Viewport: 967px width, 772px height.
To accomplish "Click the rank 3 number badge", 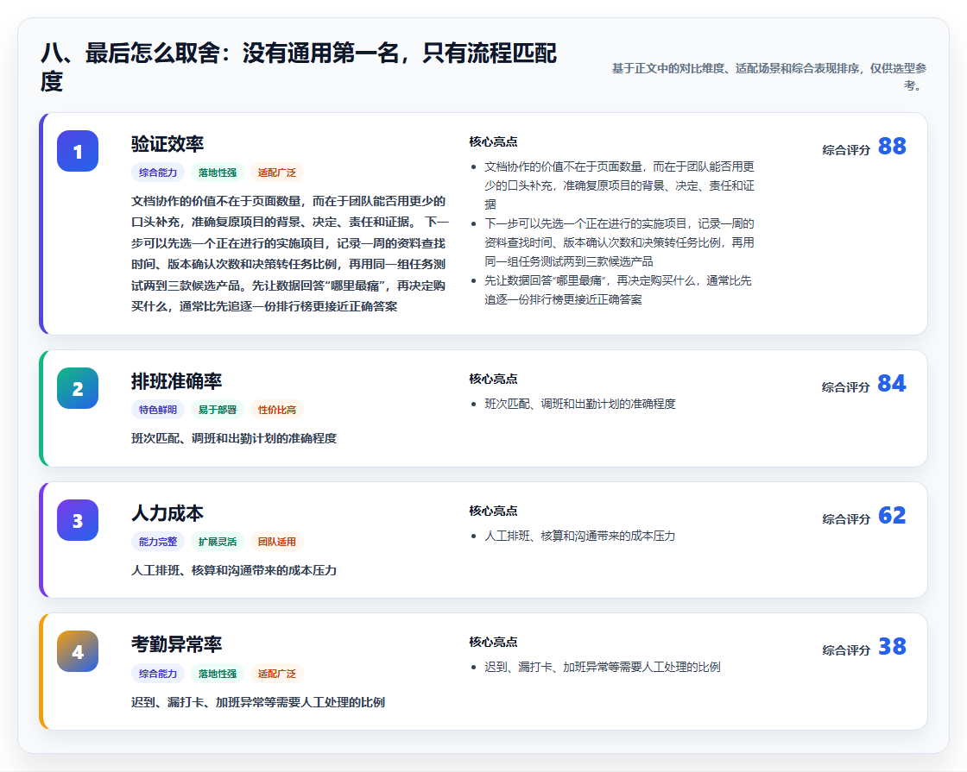I will 78,520.
